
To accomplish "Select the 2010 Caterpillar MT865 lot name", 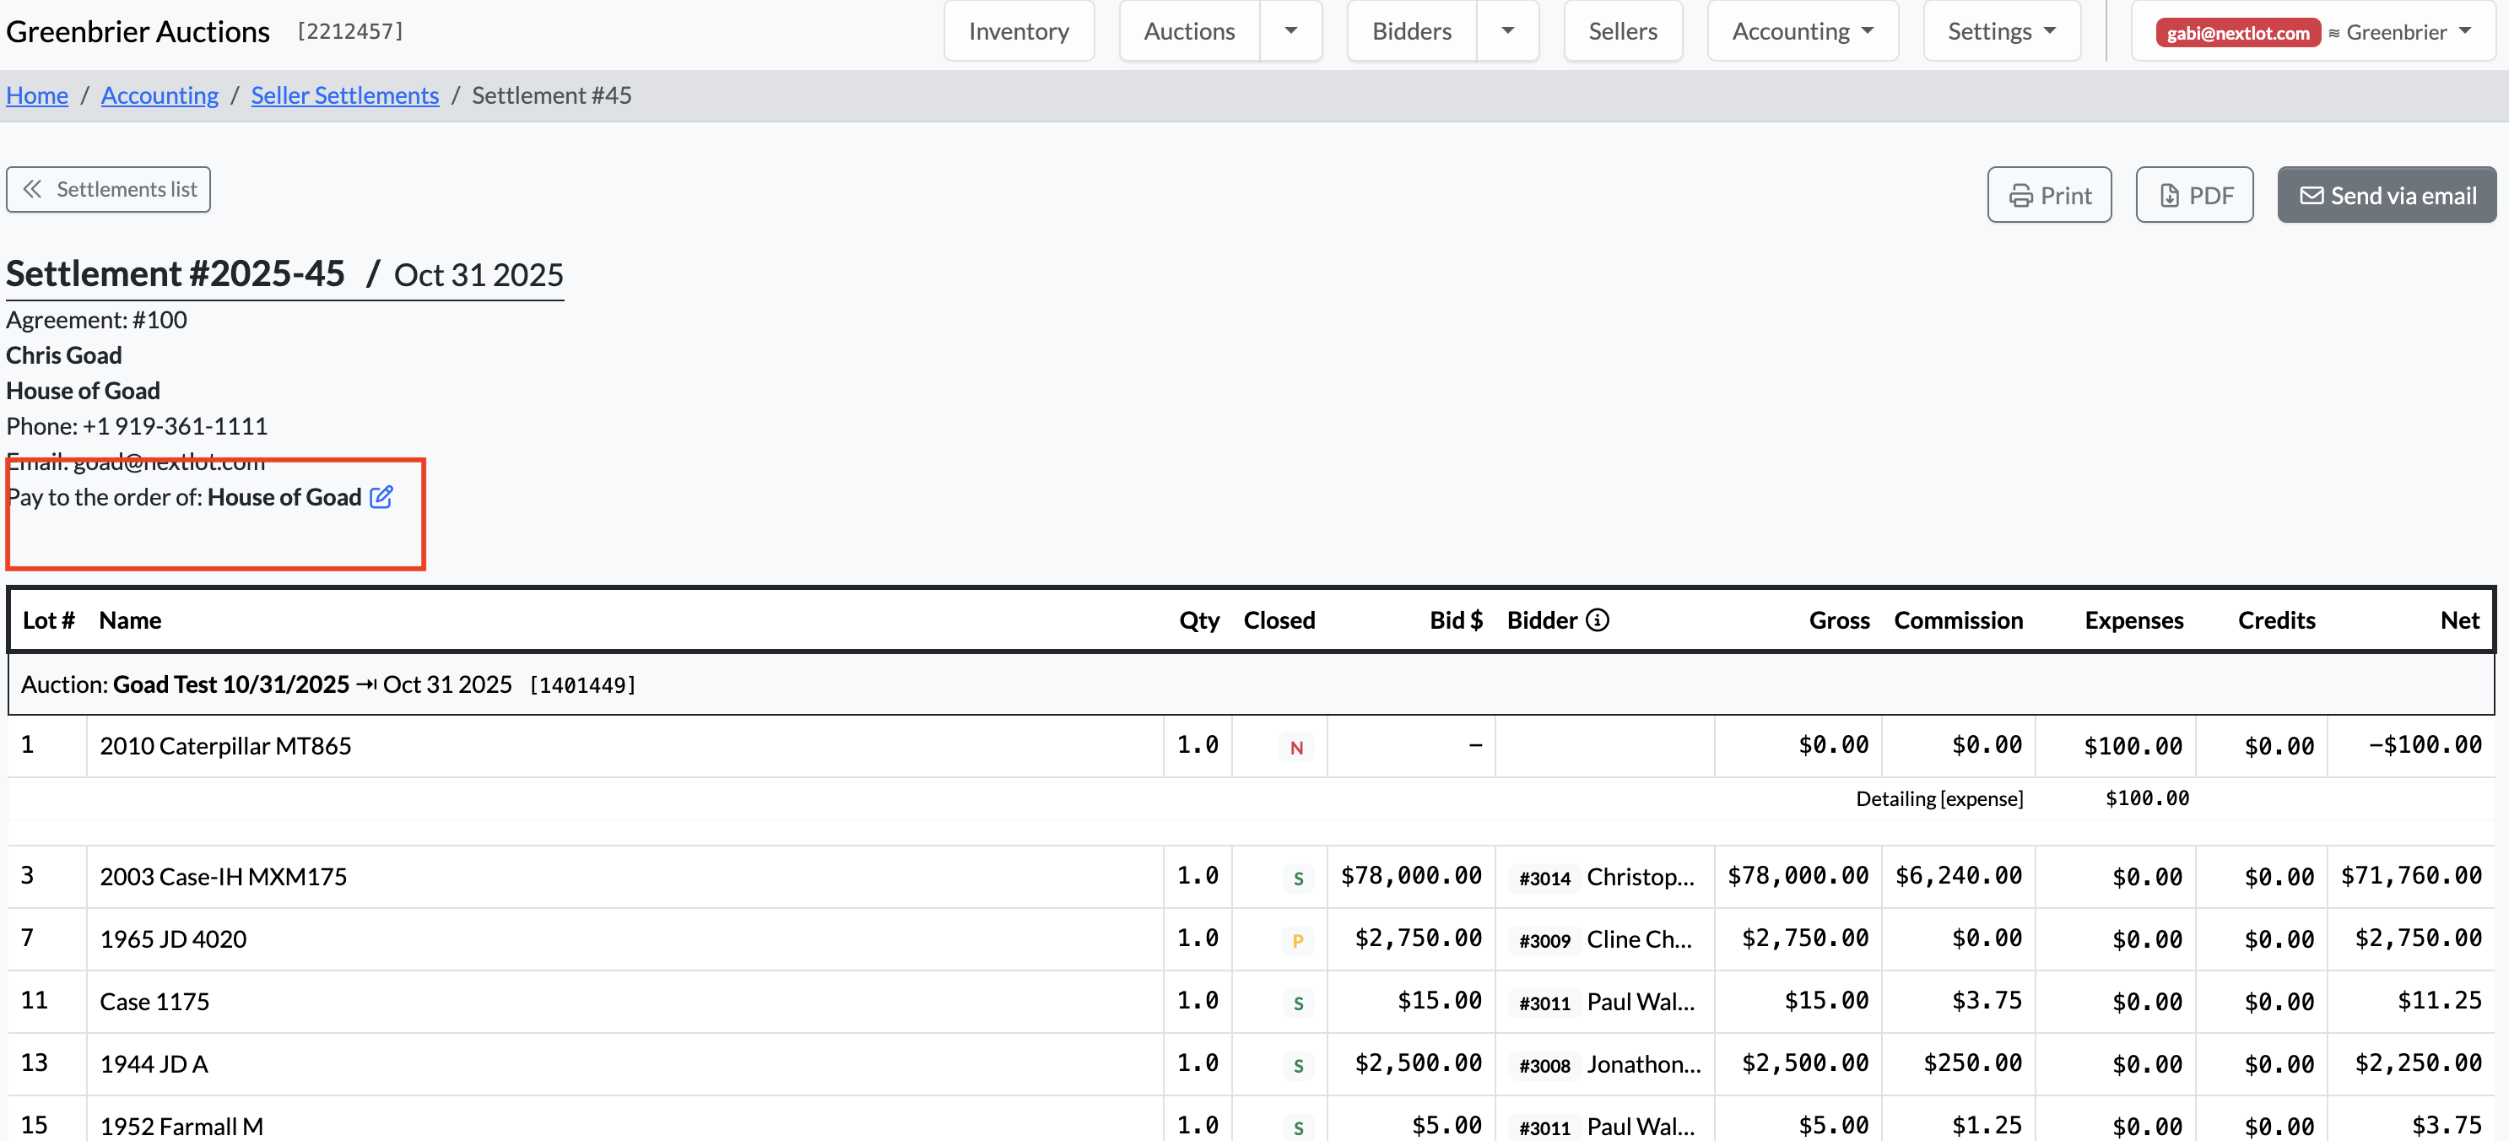I will (x=225, y=745).
